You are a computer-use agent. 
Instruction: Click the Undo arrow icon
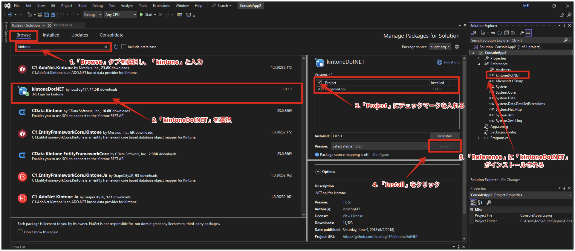[x=62, y=15]
